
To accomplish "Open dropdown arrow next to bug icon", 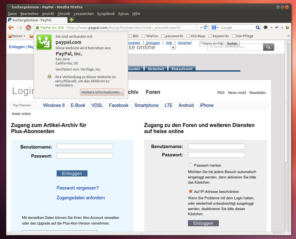I will tap(282, 28).
